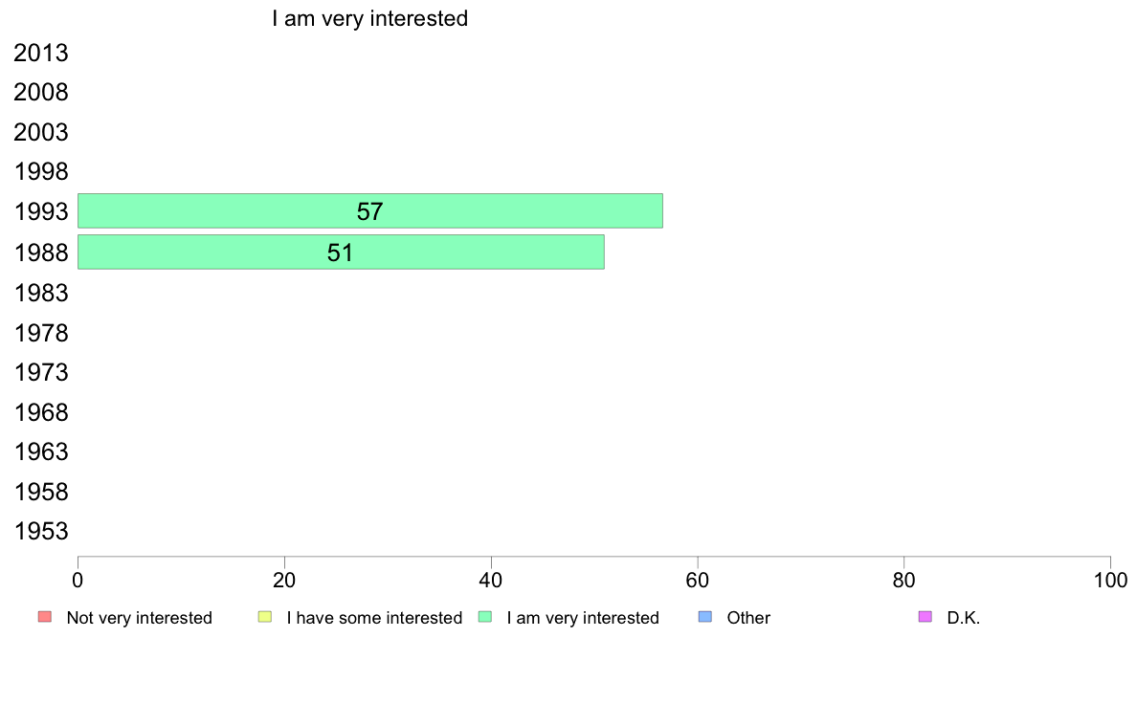Click the I have some interested legend label
Image resolution: width=1137 pixels, height=704 pixels.
click(x=374, y=618)
